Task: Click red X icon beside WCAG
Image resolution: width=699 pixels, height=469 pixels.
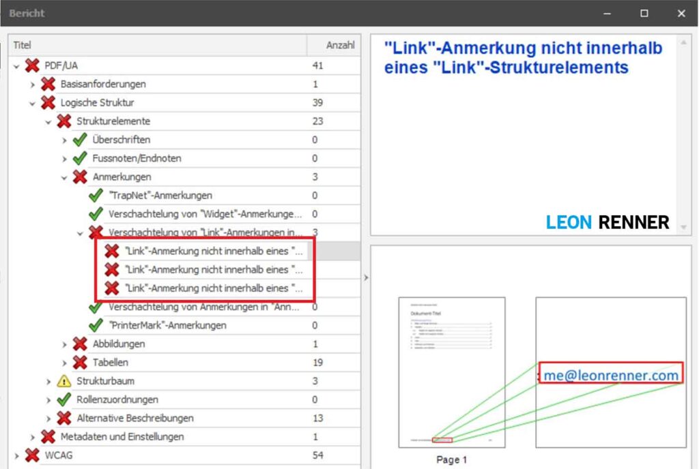Action: click(32, 455)
